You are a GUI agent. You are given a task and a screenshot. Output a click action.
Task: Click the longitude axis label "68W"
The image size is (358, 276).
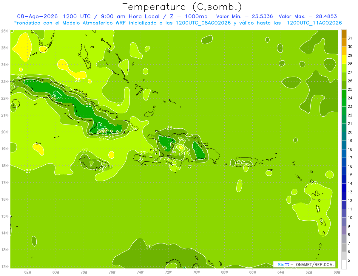pyautogui.click(x=225, y=272)
